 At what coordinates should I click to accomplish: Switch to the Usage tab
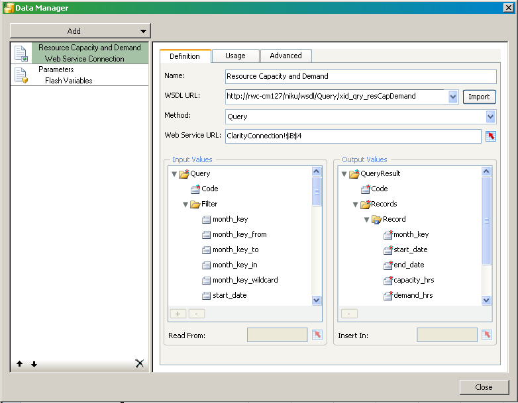point(235,56)
